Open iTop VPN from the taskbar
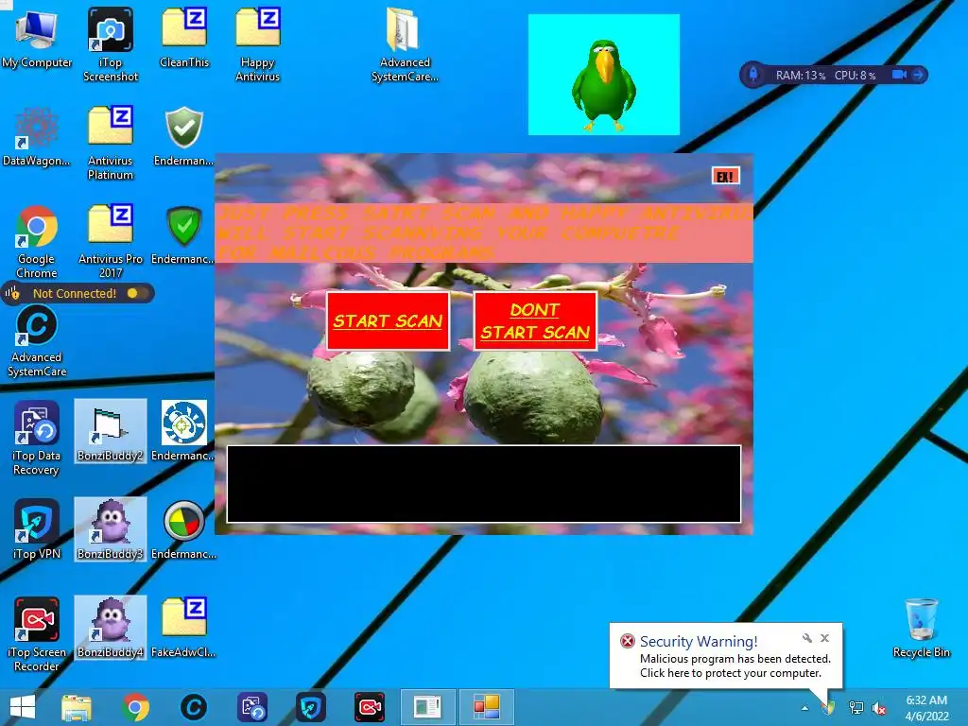 point(310,707)
